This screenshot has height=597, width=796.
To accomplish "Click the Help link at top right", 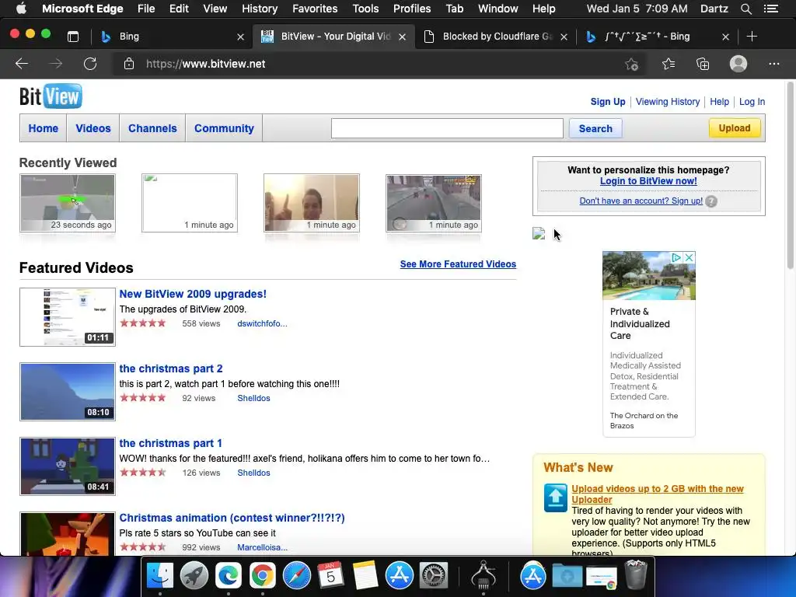I will coord(719,102).
